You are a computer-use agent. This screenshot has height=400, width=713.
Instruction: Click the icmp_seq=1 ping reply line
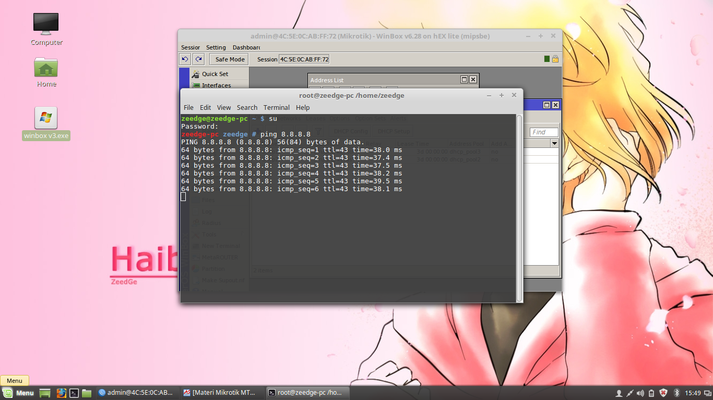(292, 150)
